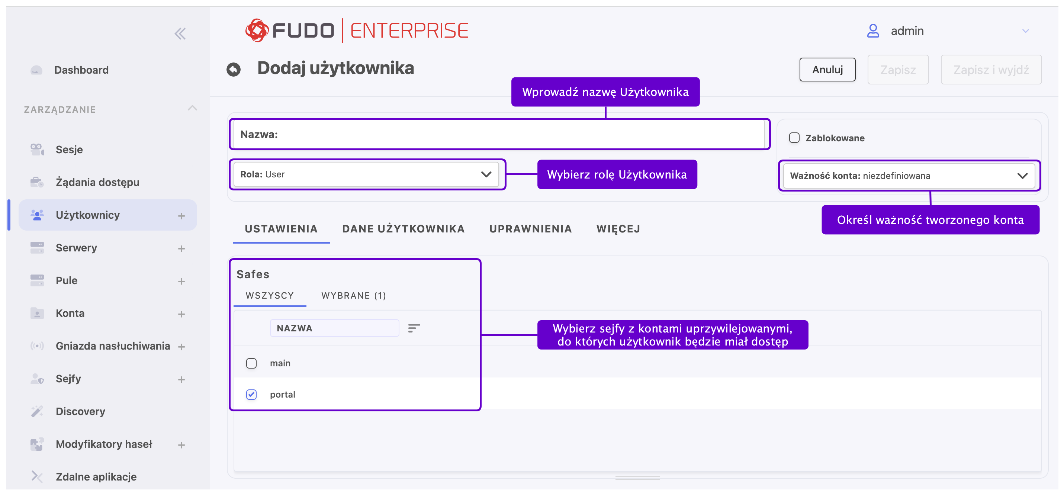Image resolution: width=1064 pixels, height=498 pixels.
Task: Open Sesje via its camera icon
Action: (x=37, y=149)
